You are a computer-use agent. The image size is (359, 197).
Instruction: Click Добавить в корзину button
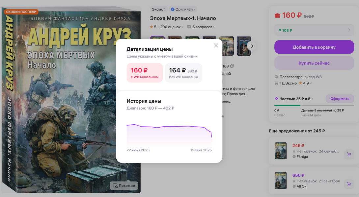[x=314, y=47]
